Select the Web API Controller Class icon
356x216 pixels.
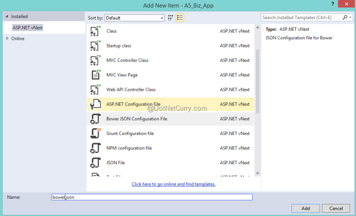[x=95, y=89]
